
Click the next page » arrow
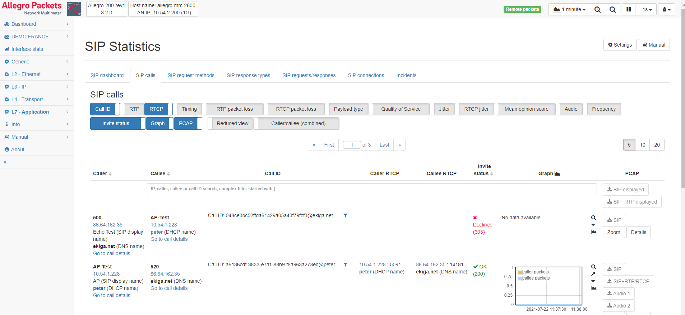click(x=399, y=145)
